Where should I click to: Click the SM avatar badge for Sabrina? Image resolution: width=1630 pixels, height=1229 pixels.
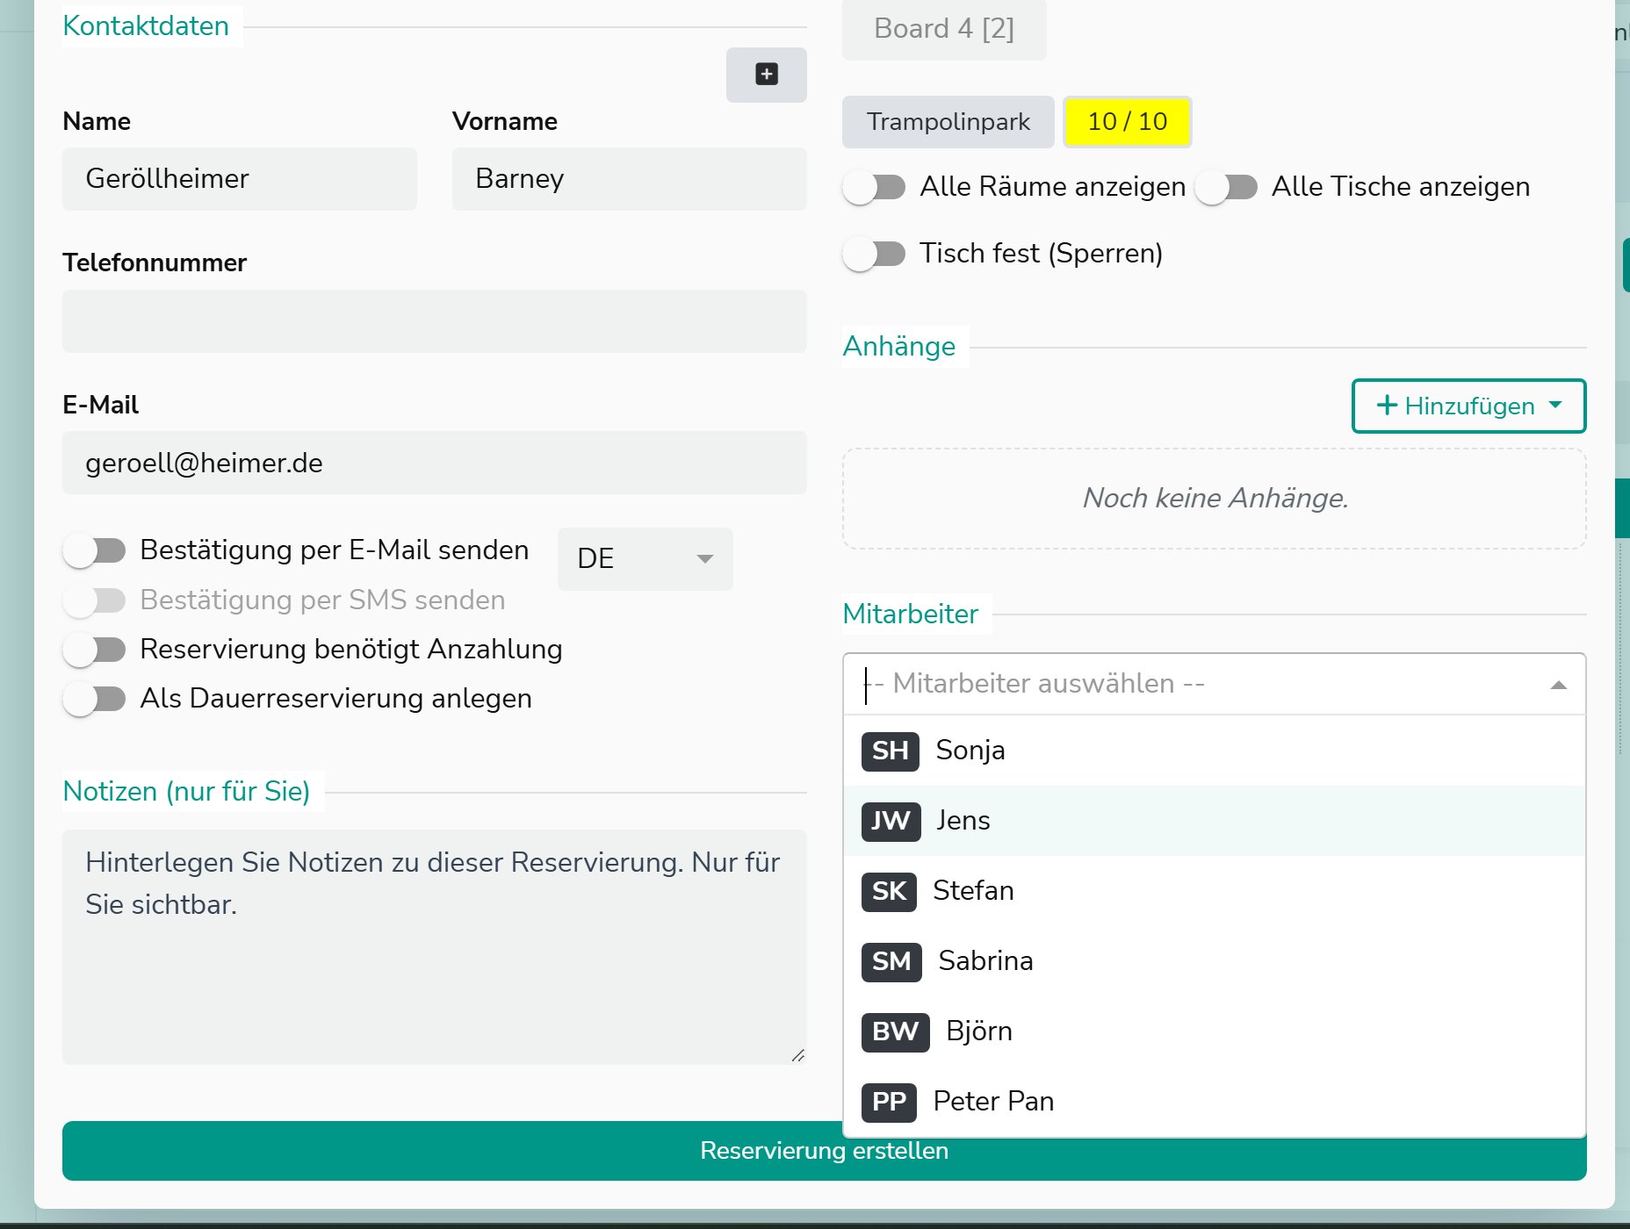891,961
